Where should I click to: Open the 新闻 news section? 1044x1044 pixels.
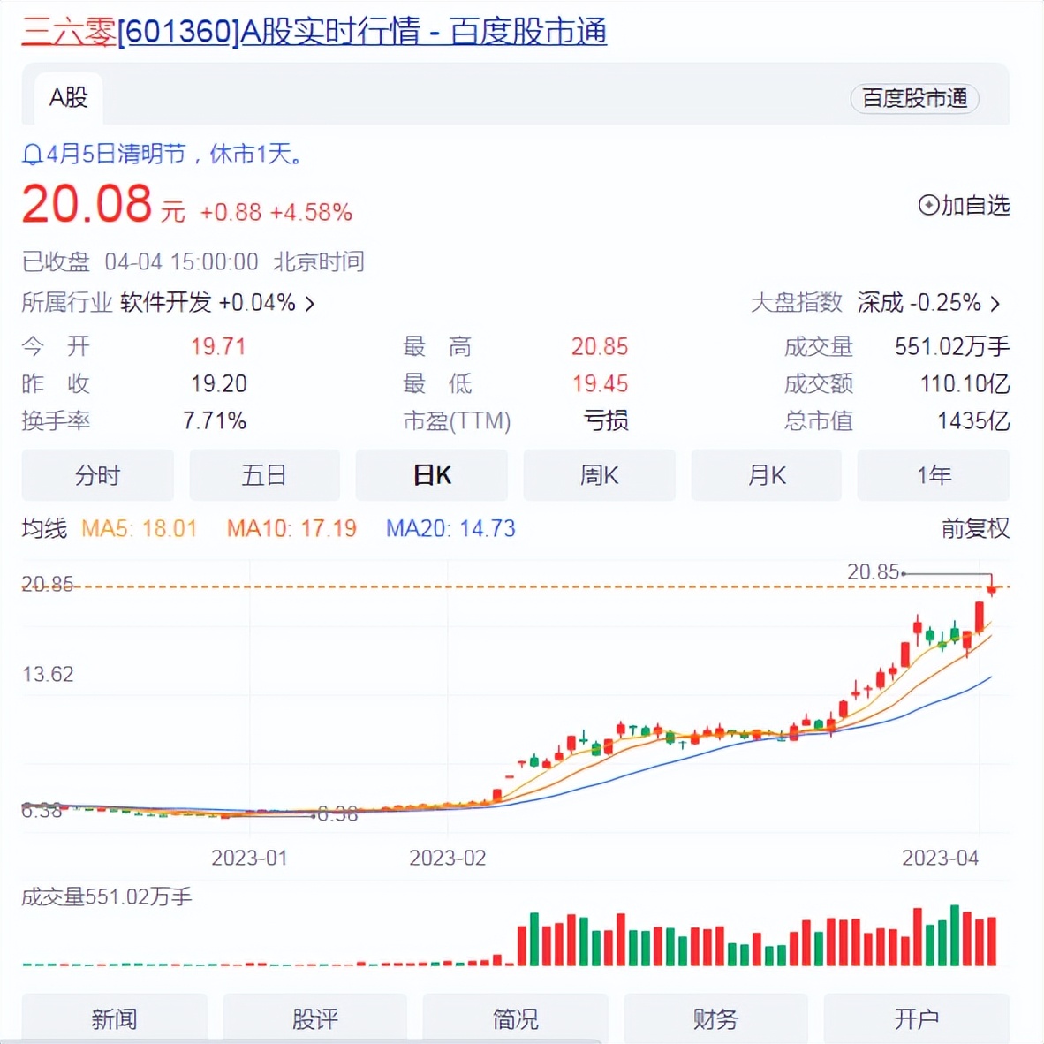[114, 1019]
